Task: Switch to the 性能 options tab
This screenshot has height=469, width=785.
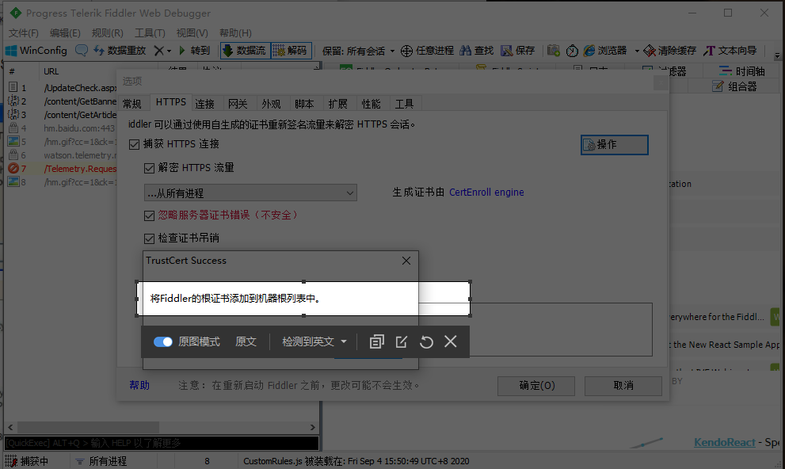Action: tap(371, 104)
